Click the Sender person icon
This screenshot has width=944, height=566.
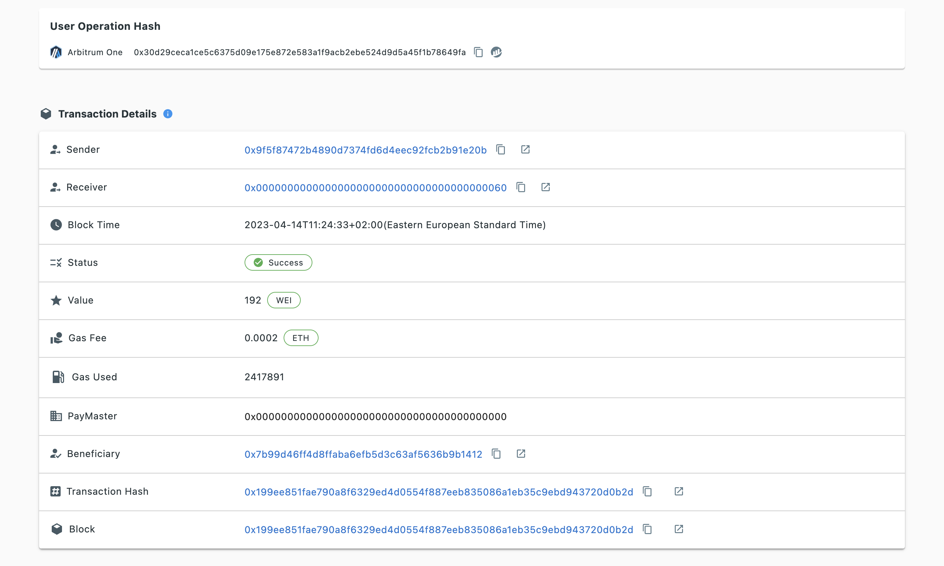point(55,149)
